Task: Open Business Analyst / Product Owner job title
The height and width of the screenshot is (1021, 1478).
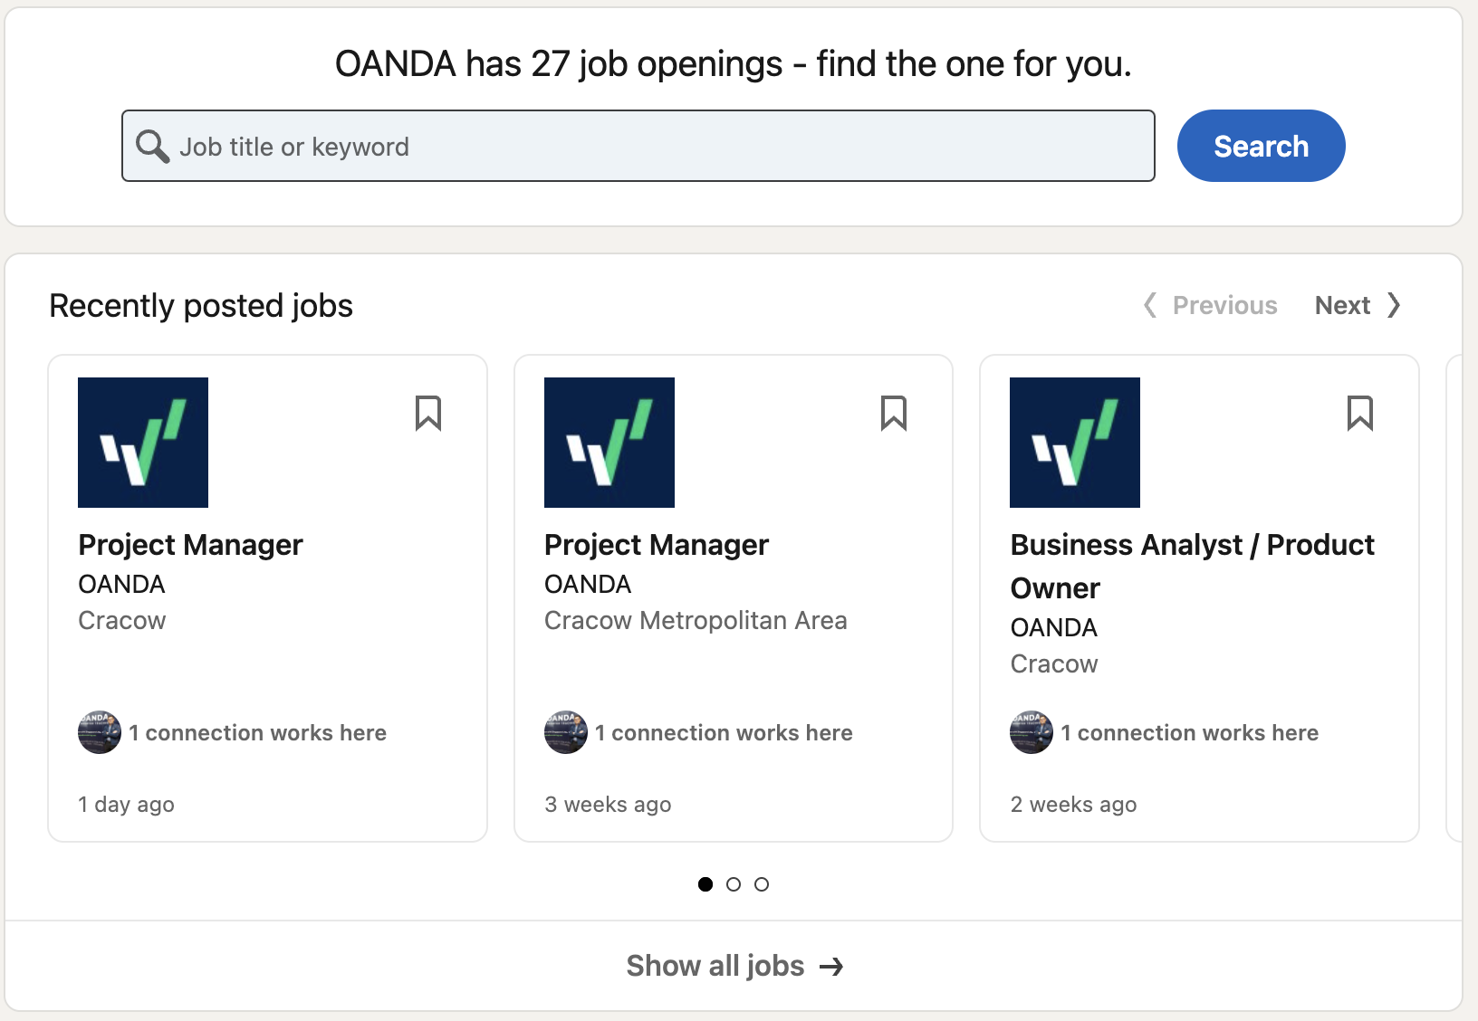Action: (x=1193, y=567)
